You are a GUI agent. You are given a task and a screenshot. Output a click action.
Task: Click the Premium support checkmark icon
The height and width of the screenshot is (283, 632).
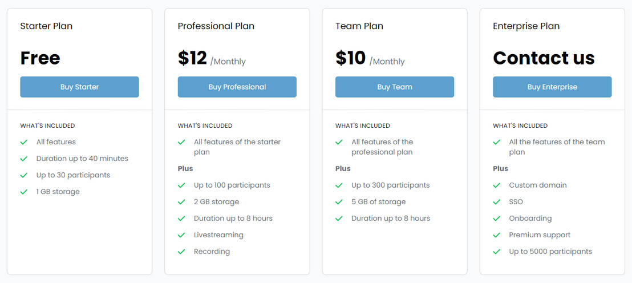[496, 235]
